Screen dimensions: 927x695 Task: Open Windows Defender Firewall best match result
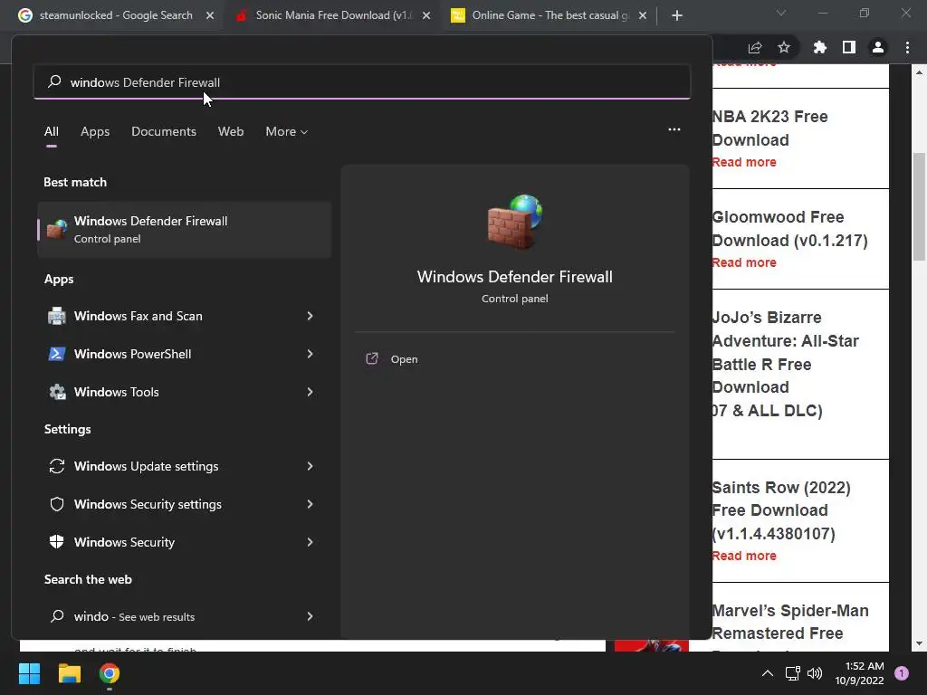point(185,229)
